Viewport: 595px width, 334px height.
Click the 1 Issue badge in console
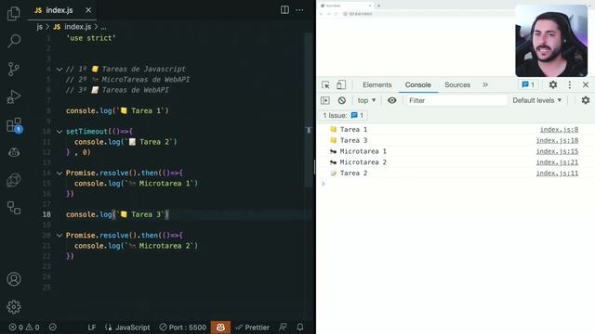[343, 115]
